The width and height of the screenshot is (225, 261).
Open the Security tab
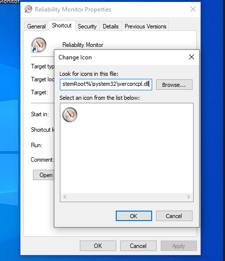(x=87, y=26)
